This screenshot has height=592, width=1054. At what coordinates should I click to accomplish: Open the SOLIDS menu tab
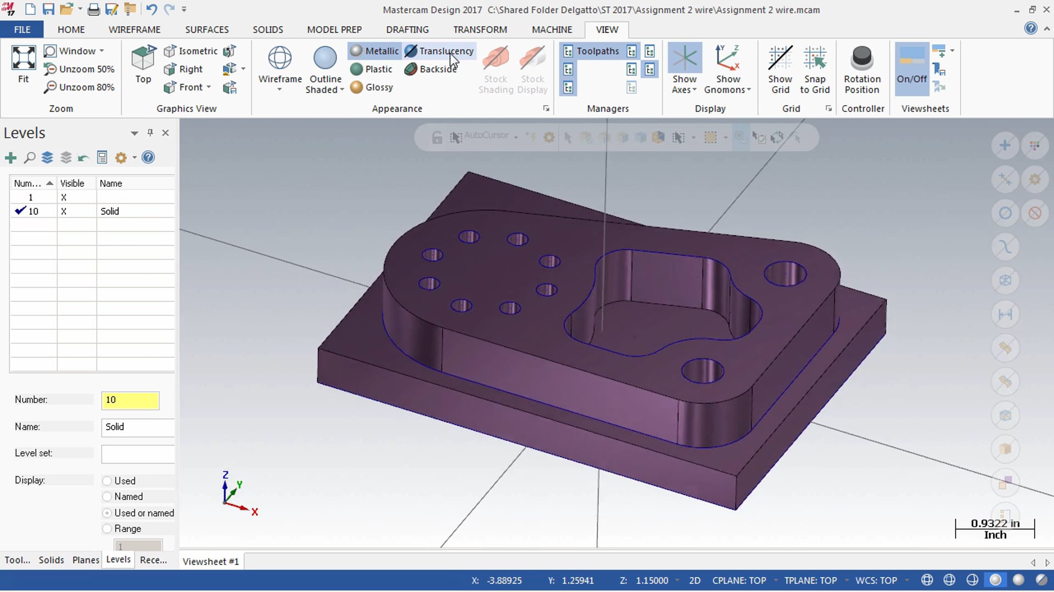(x=268, y=30)
